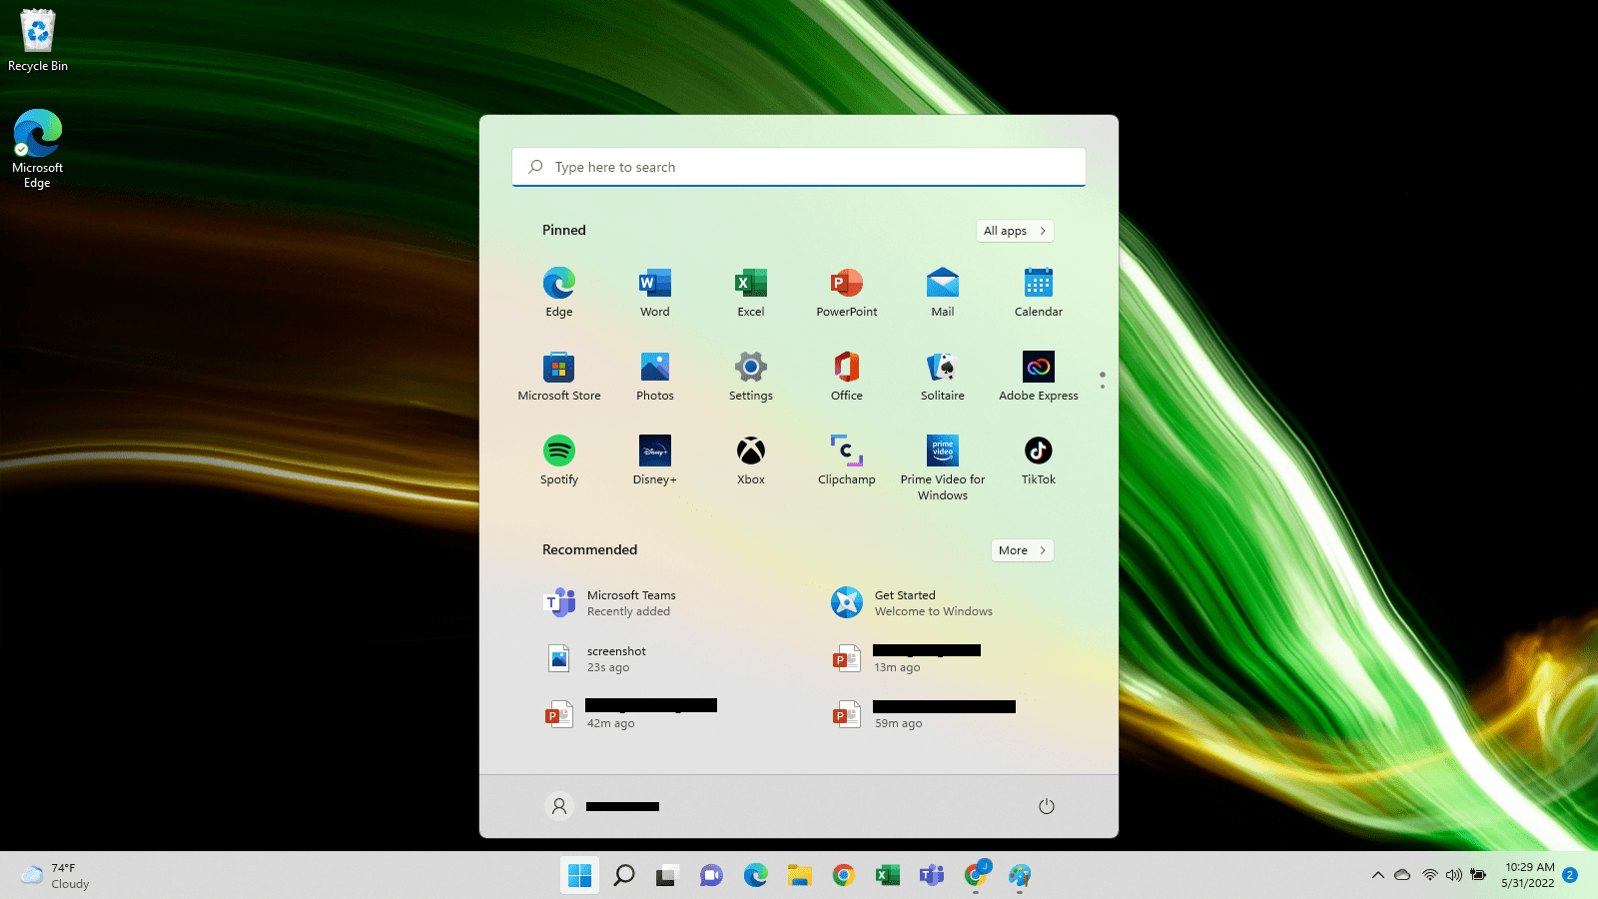Launch PowerPoint from the Start menu
The height and width of the screenshot is (899, 1598).
(x=846, y=291)
